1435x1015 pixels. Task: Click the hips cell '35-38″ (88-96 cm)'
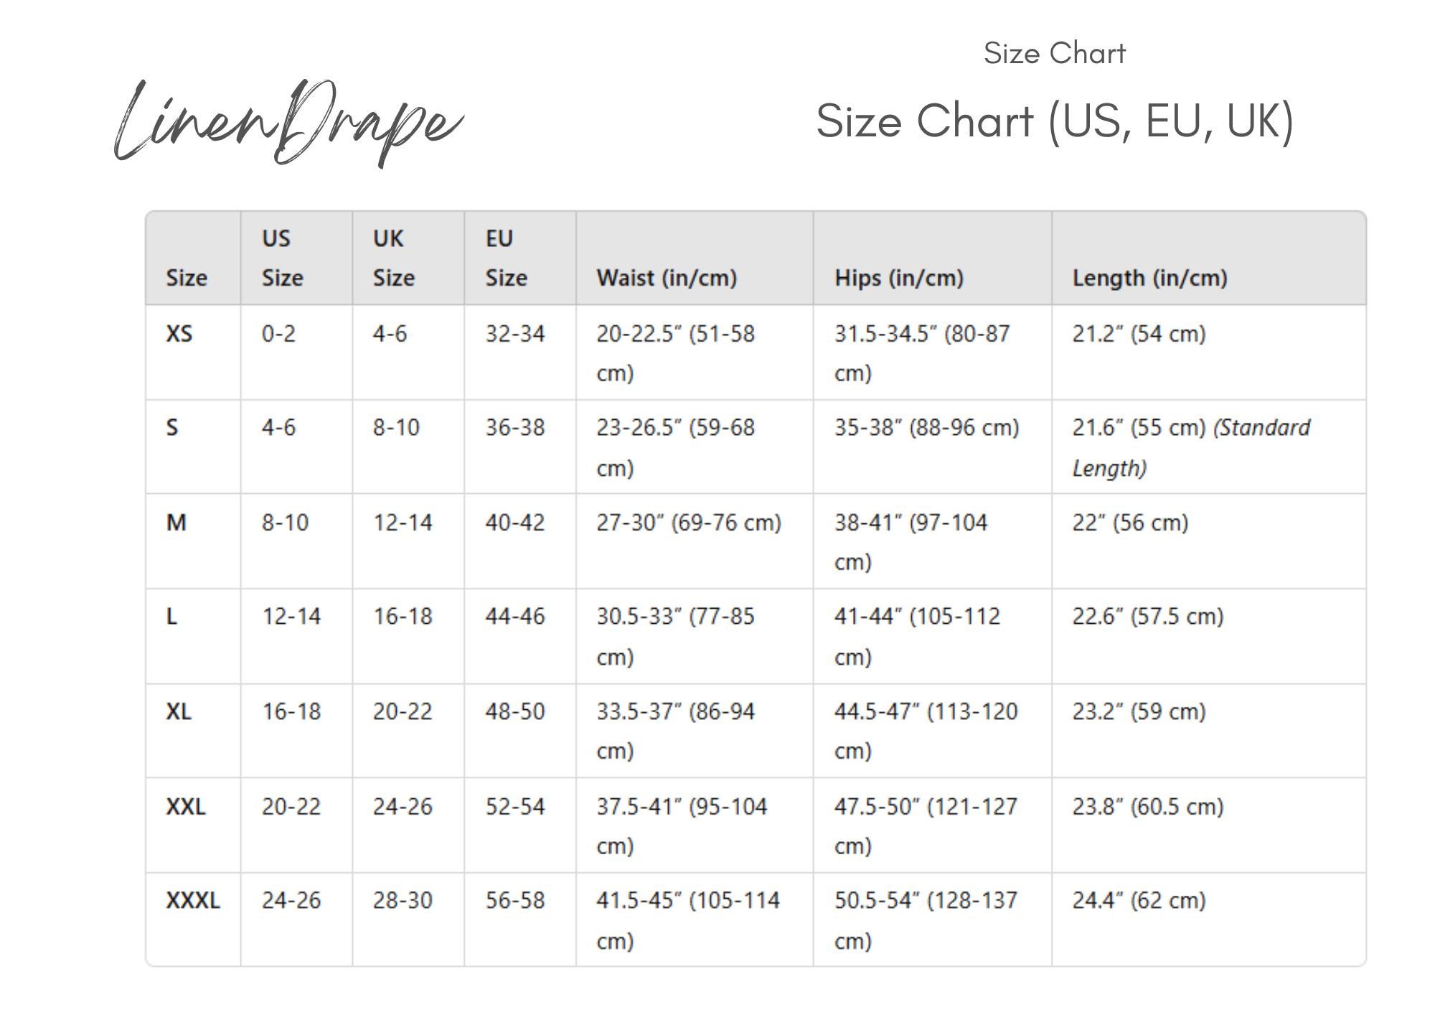point(926,428)
